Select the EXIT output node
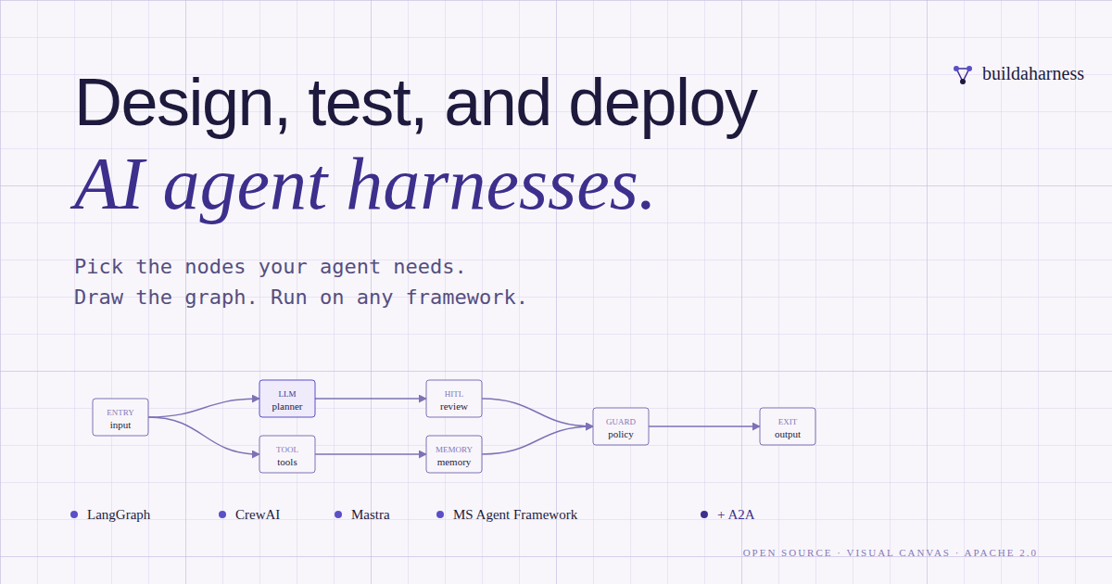 pyautogui.click(x=788, y=426)
